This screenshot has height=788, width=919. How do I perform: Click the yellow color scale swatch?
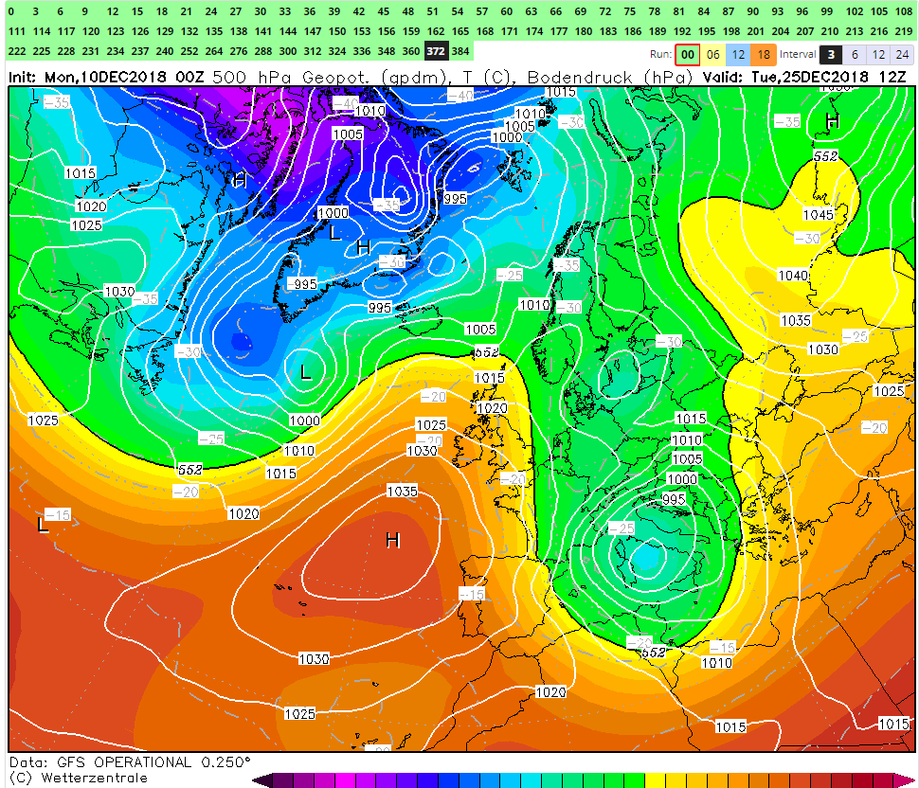pos(655,780)
